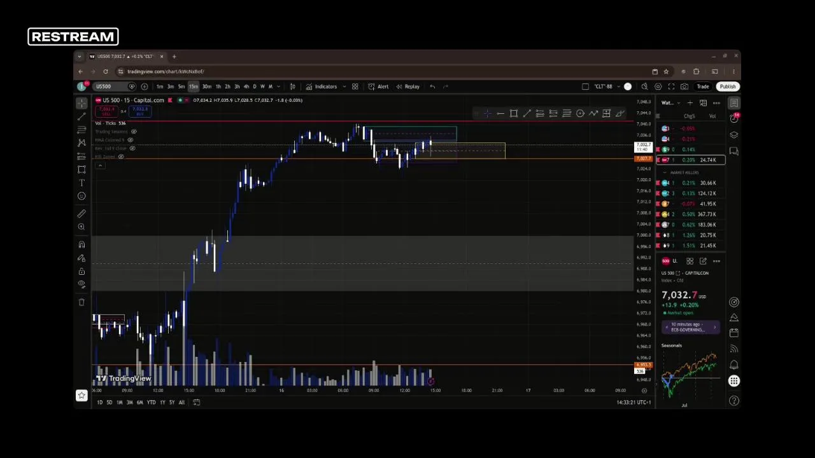815x458 pixels.
Task: Open object tree layers icon in right sidebar
Action: [734, 135]
